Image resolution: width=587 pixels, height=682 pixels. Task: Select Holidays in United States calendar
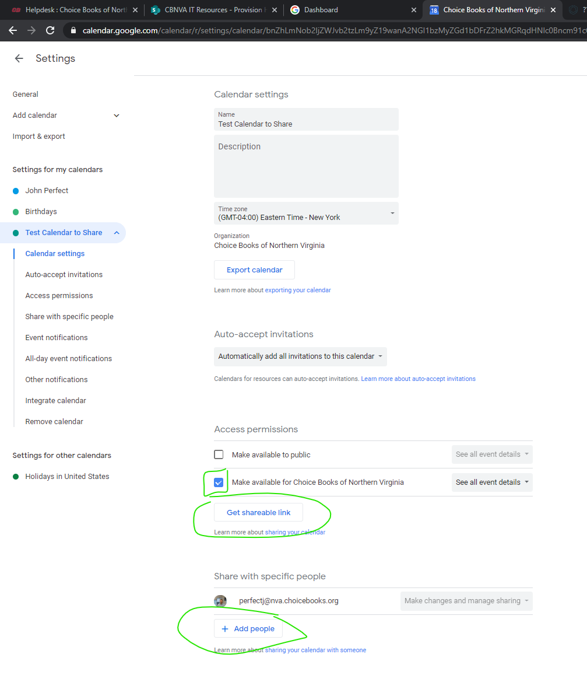click(x=67, y=477)
